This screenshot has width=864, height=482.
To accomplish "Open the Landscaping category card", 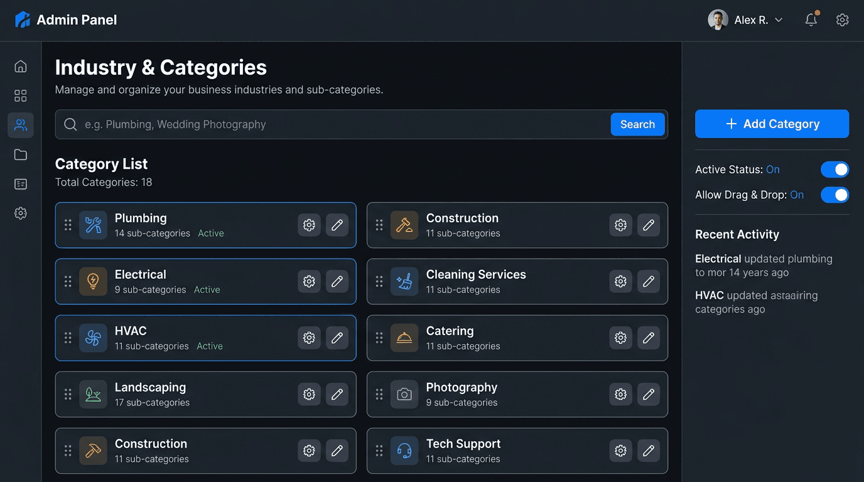I will pyautogui.click(x=188, y=394).
